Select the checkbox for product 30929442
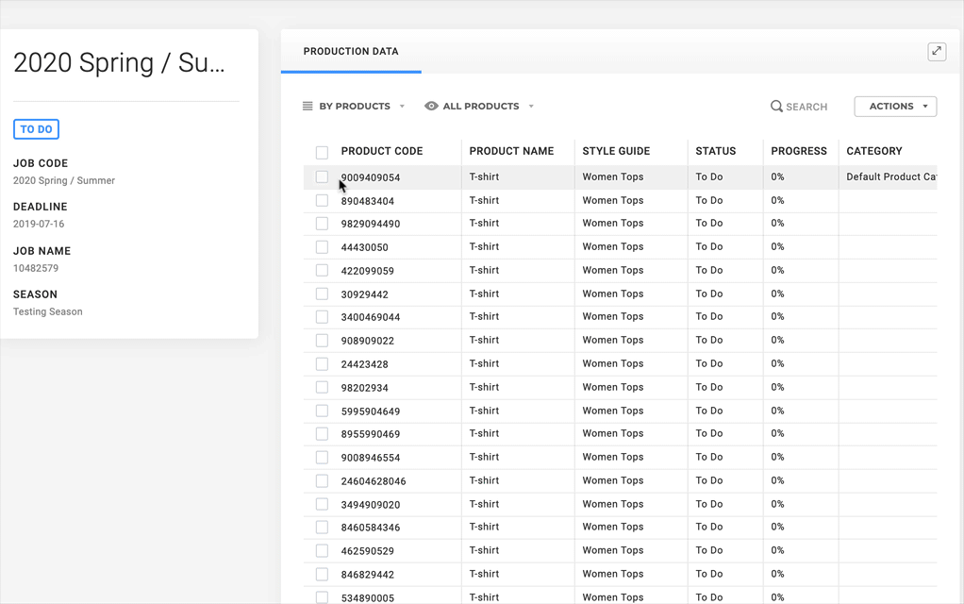The image size is (964, 604). pos(322,294)
